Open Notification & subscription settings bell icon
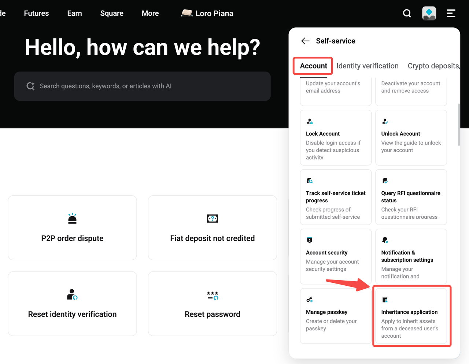The height and width of the screenshot is (364, 469). click(x=385, y=240)
